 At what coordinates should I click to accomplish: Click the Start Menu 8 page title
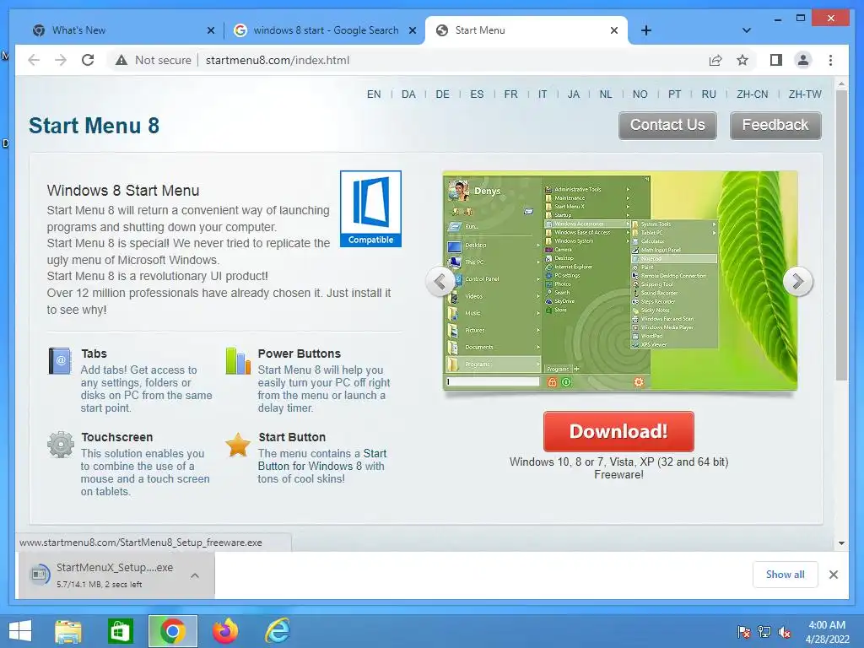[94, 126]
